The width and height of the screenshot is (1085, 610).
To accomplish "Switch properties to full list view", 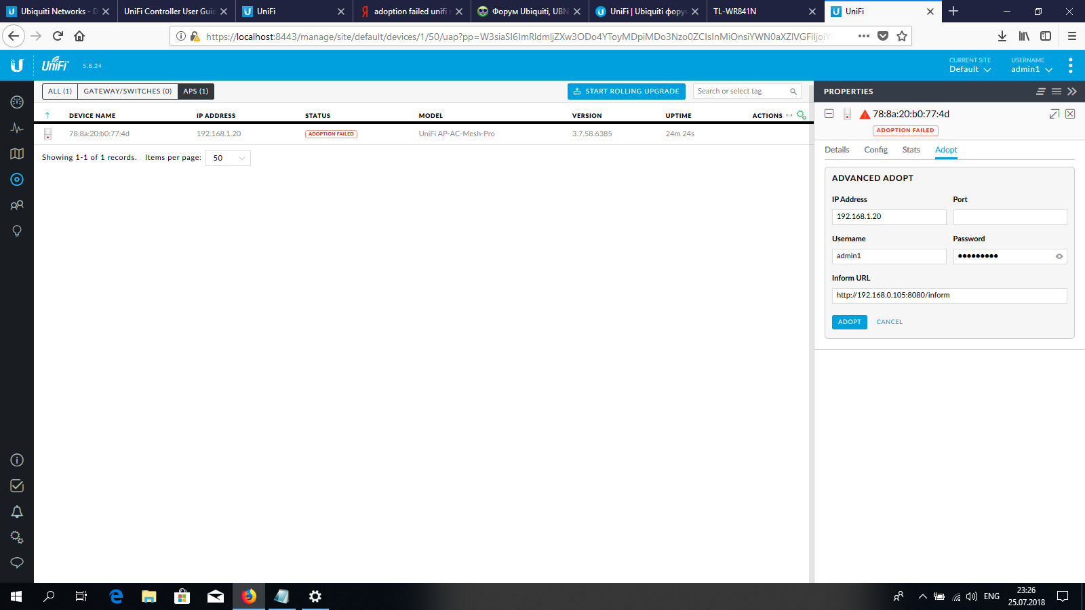I will (1057, 91).
